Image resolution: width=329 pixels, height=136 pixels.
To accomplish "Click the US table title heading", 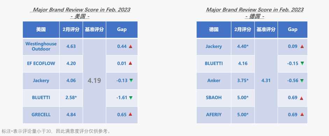I will tap(80, 13).
